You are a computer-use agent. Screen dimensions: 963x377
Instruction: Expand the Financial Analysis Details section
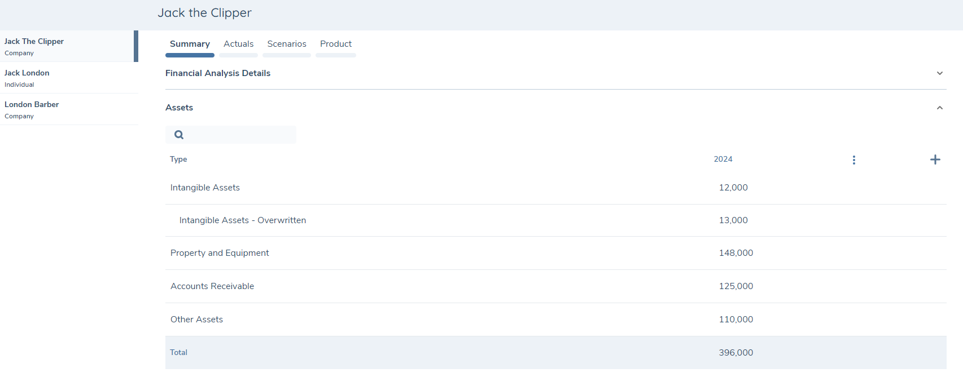(x=939, y=73)
